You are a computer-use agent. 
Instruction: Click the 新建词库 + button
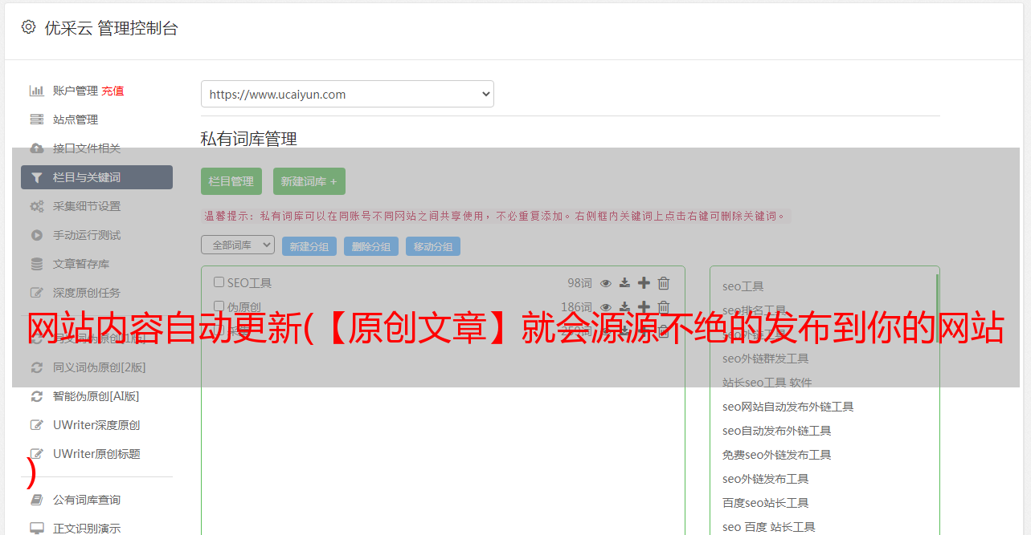click(309, 181)
